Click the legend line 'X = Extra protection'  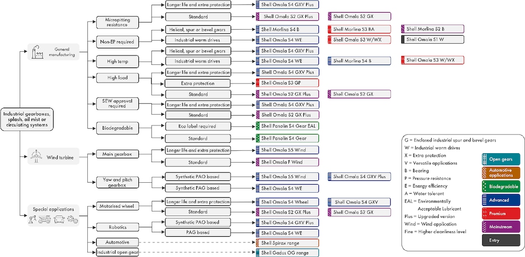point(425,156)
